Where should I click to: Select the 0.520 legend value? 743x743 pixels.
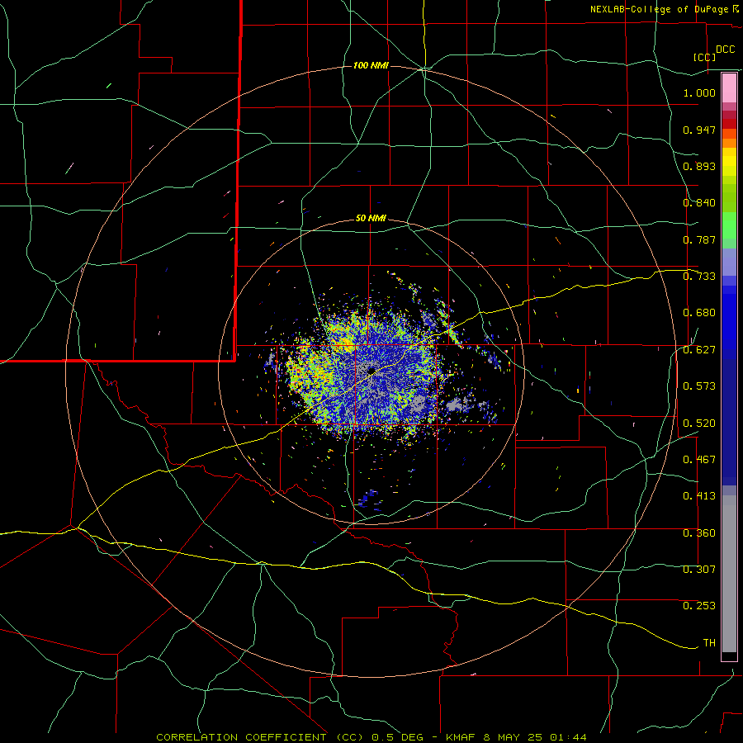click(699, 424)
